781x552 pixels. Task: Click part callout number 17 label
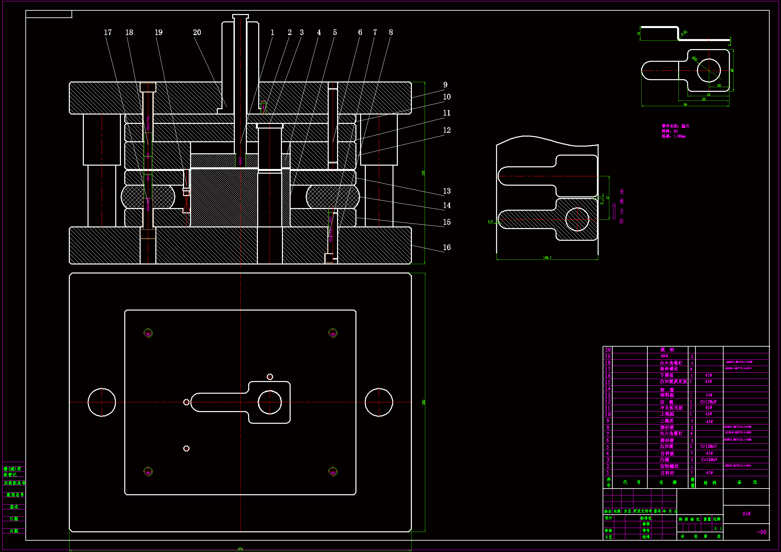coord(108,32)
